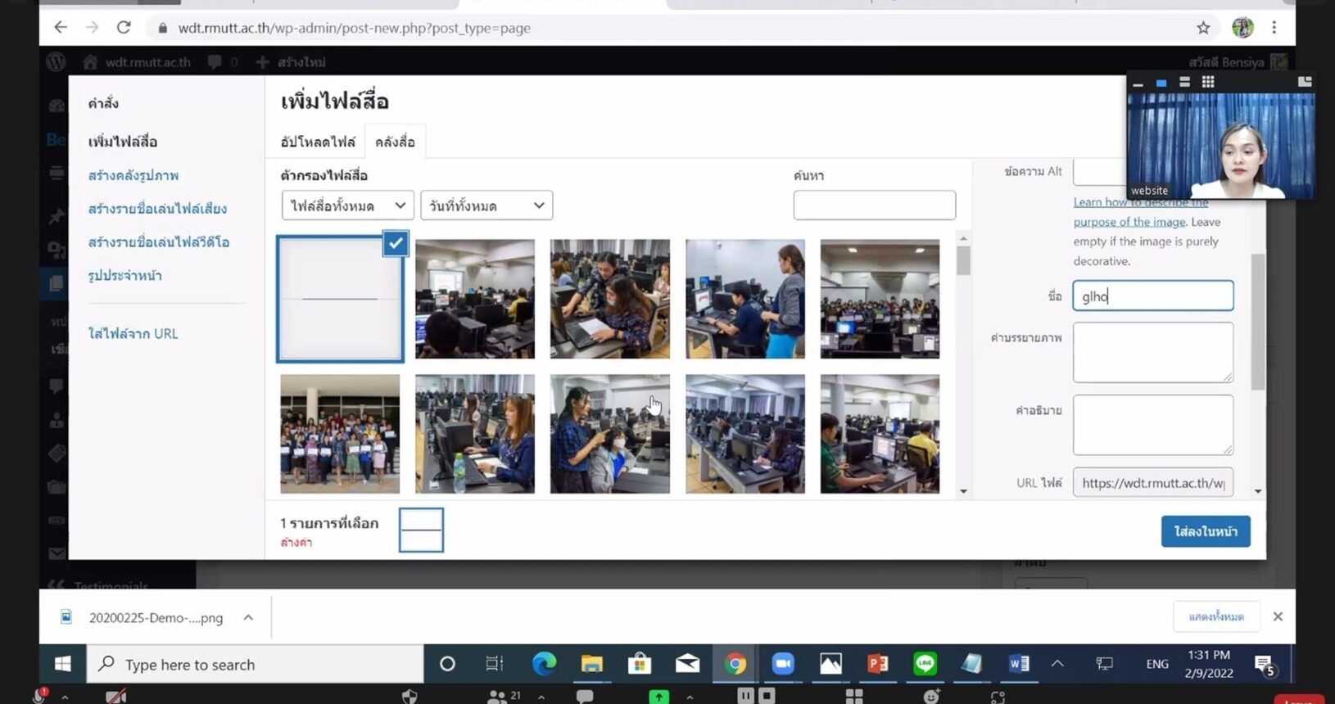Click selected item thumbnail in footer
The height and width of the screenshot is (704, 1335).
pyautogui.click(x=421, y=530)
